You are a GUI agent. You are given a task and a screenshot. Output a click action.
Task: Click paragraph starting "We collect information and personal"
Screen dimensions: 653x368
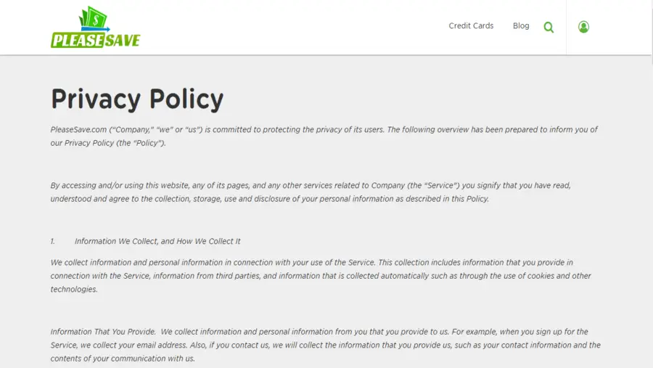312,263
